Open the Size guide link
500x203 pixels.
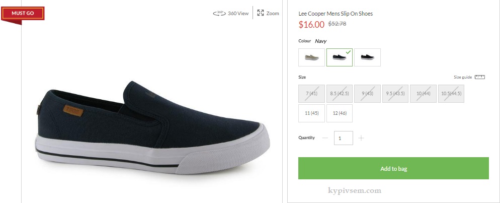(463, 77)
